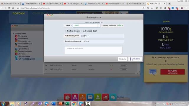Open the purple structure-chart dock icon
Image resolution: width=189 pixels, height=106 pixels.
pyautogui.click(x=75, y=97)
